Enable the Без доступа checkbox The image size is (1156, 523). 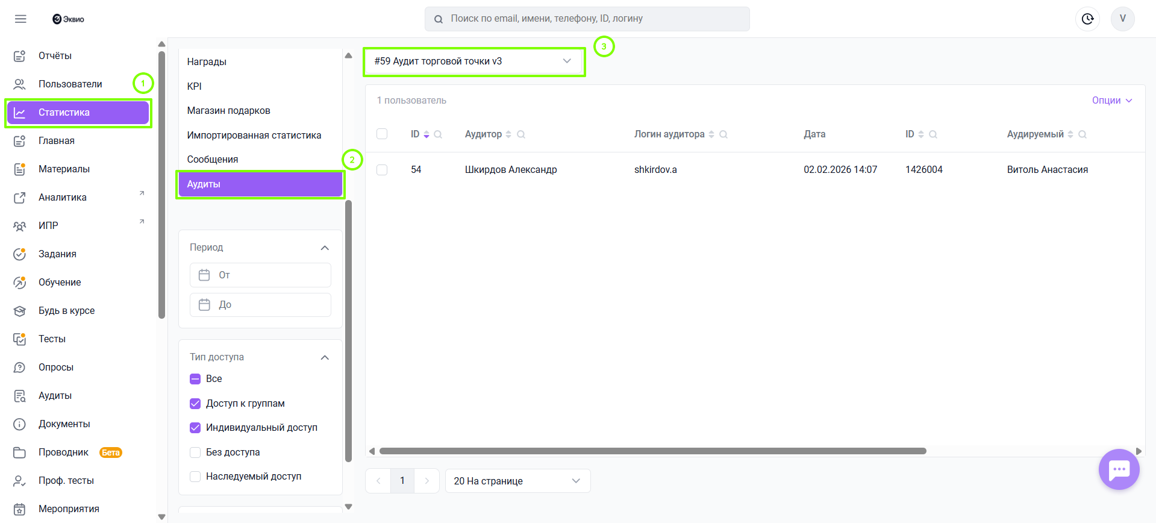(x=195, y=453)
